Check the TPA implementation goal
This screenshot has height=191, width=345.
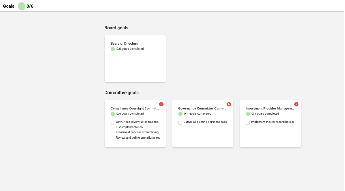(x=113, y=127)
